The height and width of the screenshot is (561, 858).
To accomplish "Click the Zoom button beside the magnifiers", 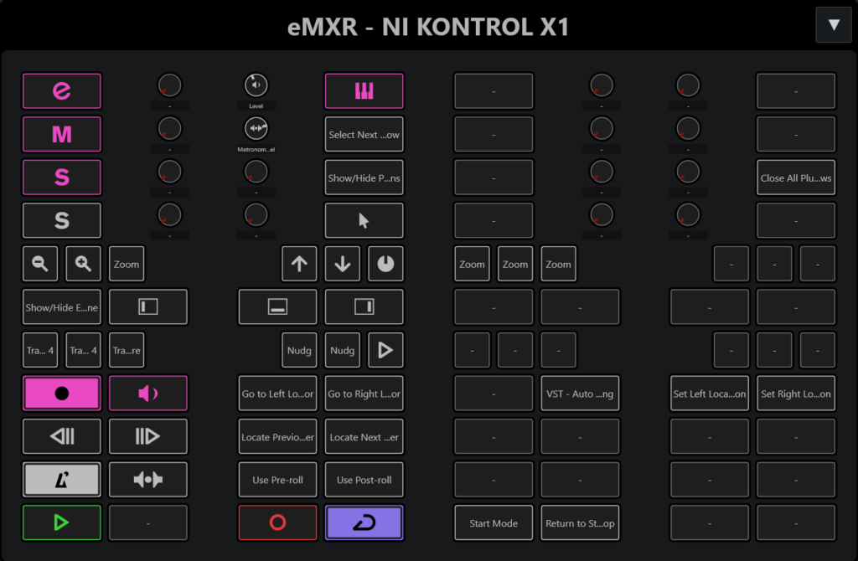I will coord(127,264).
